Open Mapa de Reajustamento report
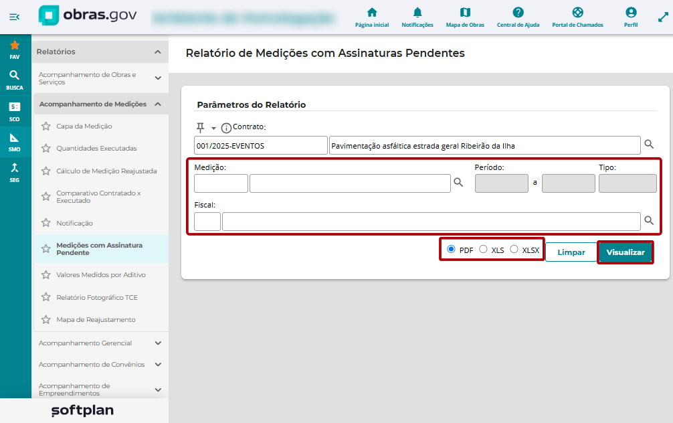This screenshot has width=673, height=423. point(96,320)
